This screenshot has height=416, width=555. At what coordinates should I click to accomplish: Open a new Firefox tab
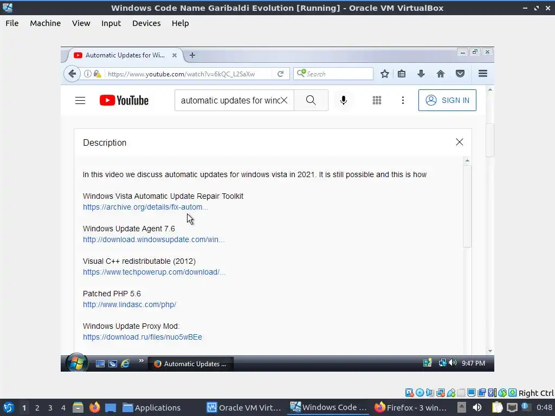pyautogui.click(x=192, y=55)
